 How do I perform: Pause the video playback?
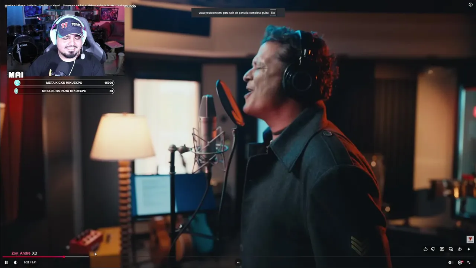coord(6,262)
